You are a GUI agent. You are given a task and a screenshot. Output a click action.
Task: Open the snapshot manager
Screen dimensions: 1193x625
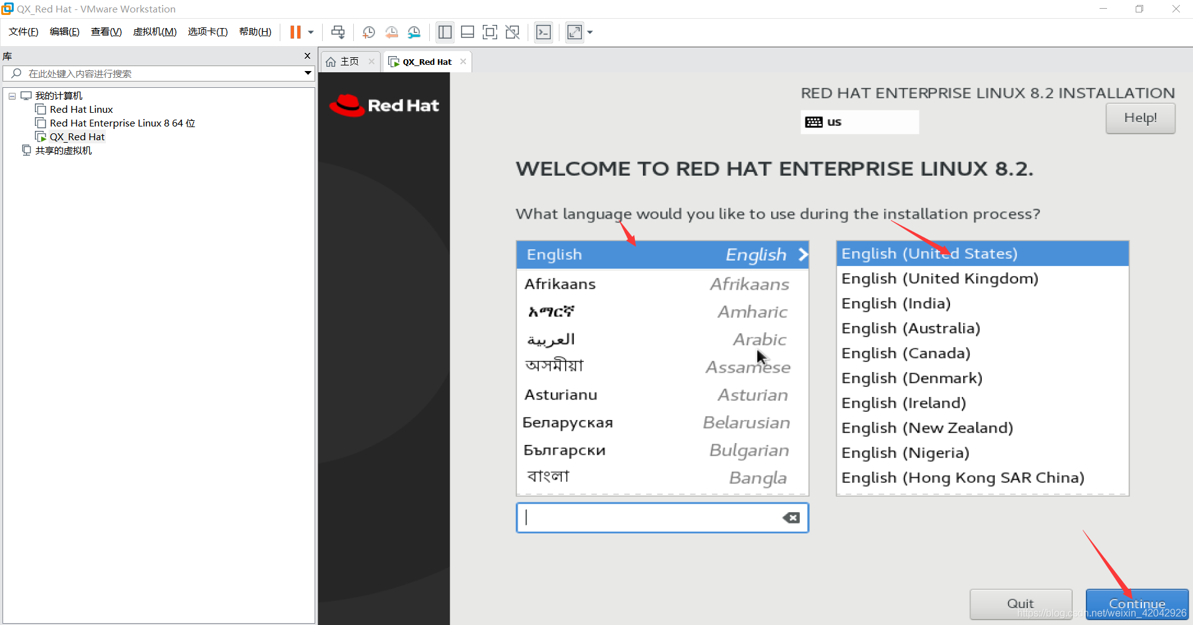click(x=414, y=32)
